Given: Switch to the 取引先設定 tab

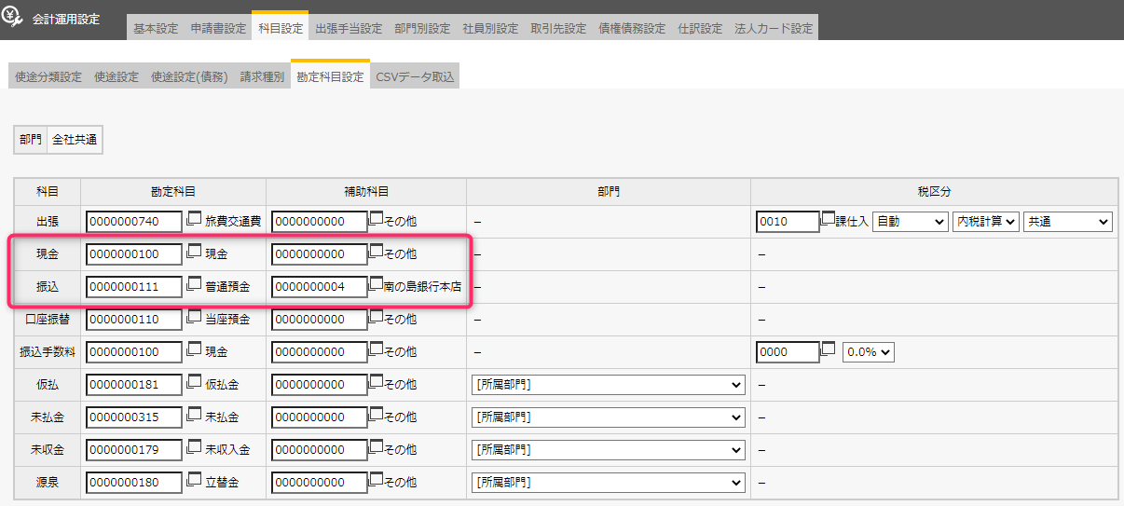Looking at the screenshot, I should pyautogui.click(x=558, y=28).
